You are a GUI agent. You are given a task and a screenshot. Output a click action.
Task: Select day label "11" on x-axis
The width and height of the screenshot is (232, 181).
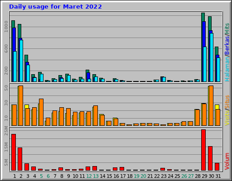82,176
